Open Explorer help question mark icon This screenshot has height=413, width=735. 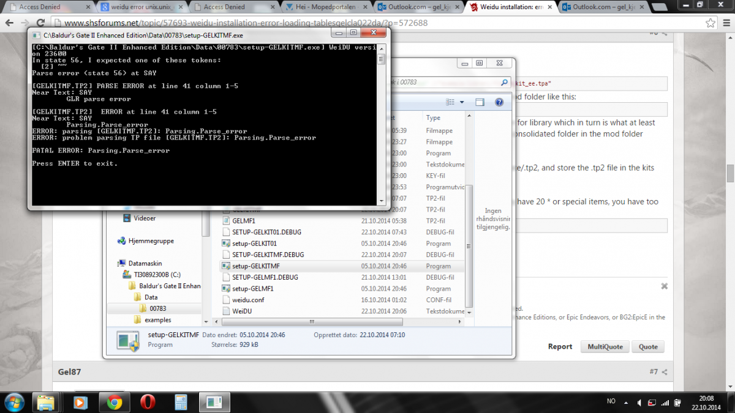[x=499, y=102]
